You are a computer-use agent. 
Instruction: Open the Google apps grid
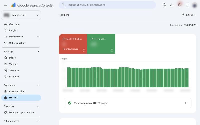point(187,5)
